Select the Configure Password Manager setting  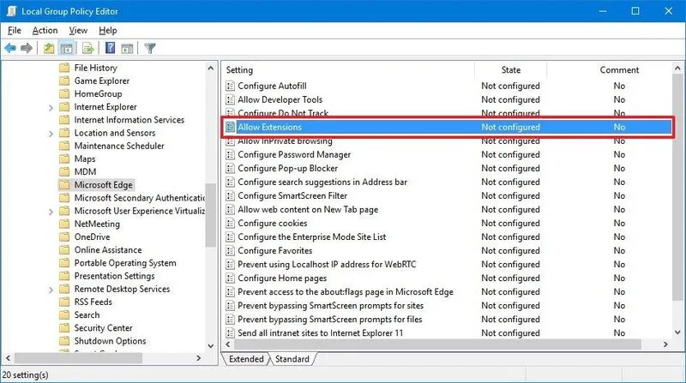click(x=293, y=154)
